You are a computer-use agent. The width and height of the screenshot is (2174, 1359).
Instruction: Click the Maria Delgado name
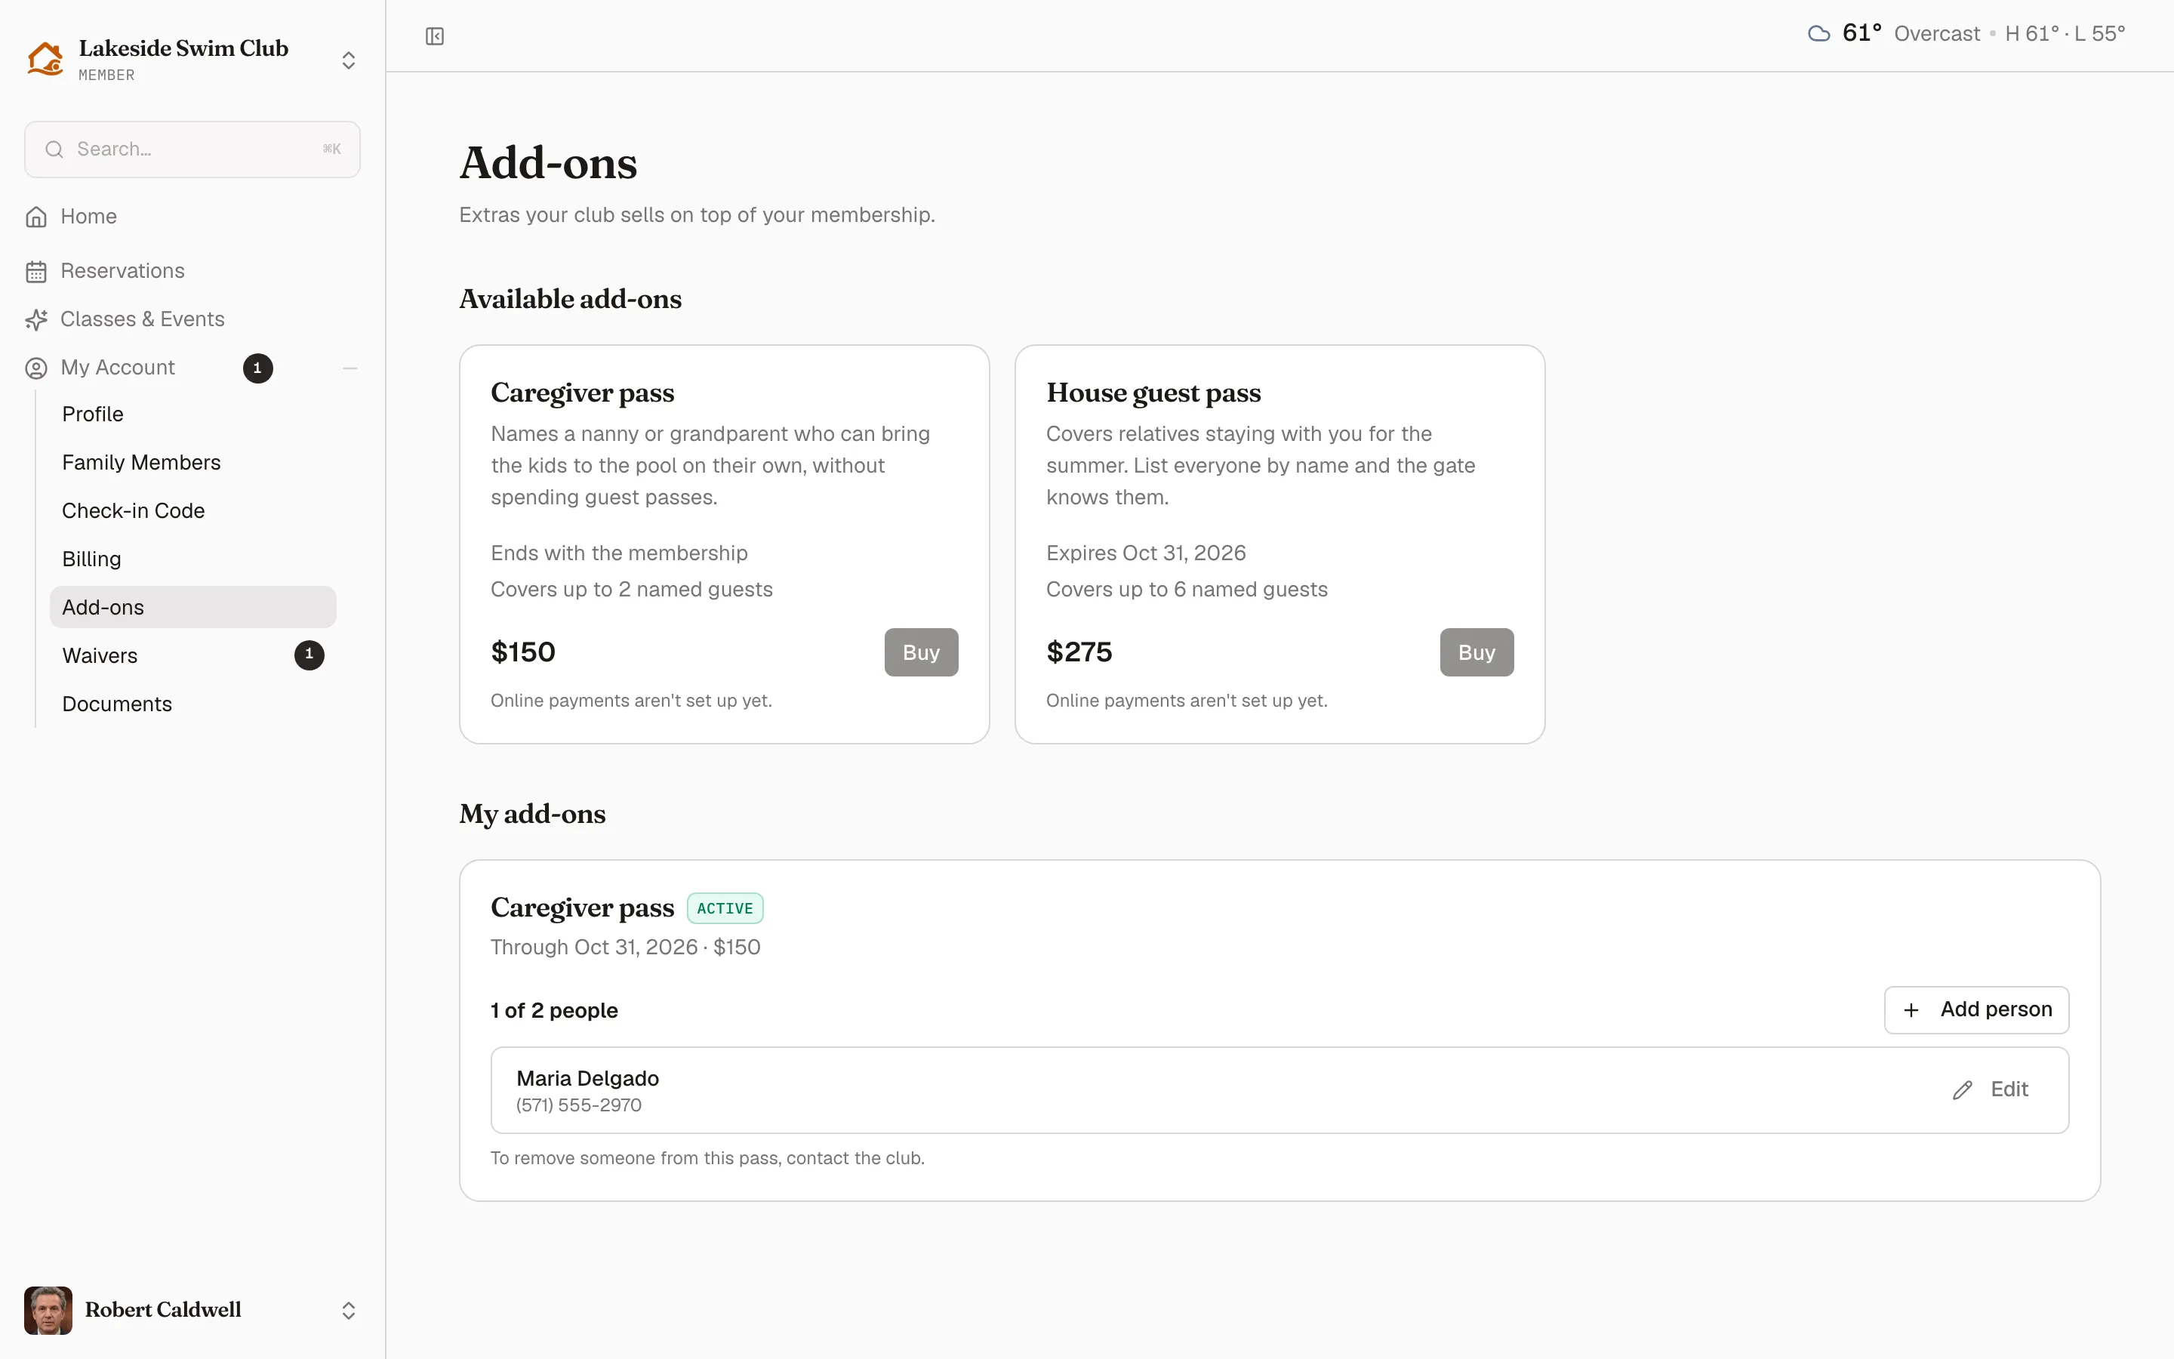click(587, 1079)
